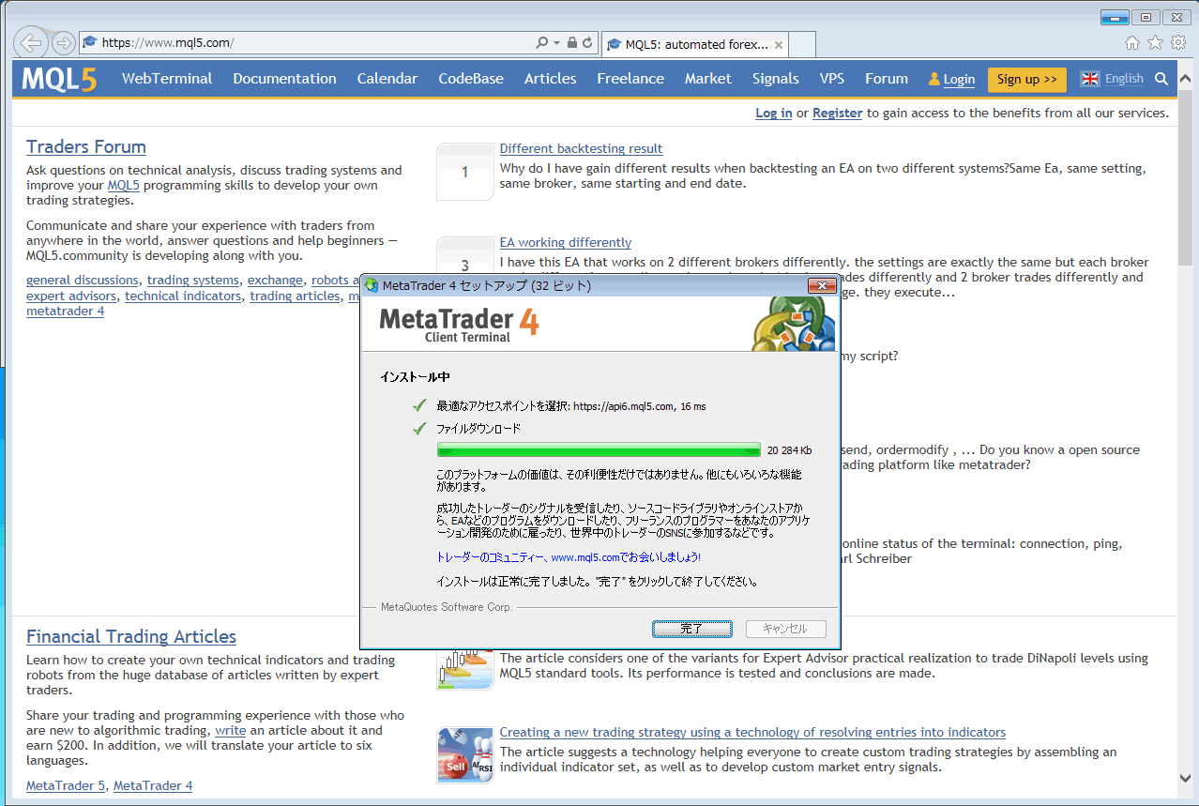Open 'Creating a new trading strategy' article
Image resolution: width=1199 pixels, height=806 pixels.
click(x=752, y=732)
